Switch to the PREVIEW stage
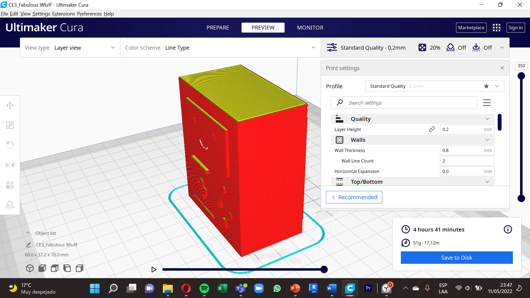The height and width of the screenshot is (298, 530). 263,28
